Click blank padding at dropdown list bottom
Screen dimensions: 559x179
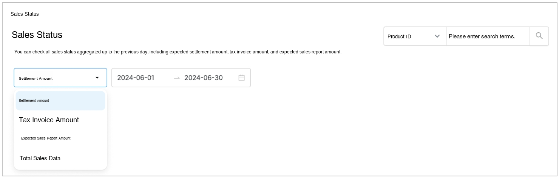(x=60, y=167)
